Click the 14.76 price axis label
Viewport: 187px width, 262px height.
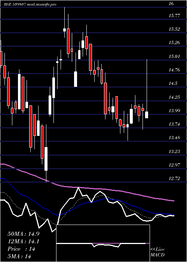point(175,70)
